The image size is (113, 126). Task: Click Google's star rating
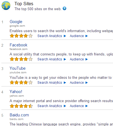[x=21, y=36]
